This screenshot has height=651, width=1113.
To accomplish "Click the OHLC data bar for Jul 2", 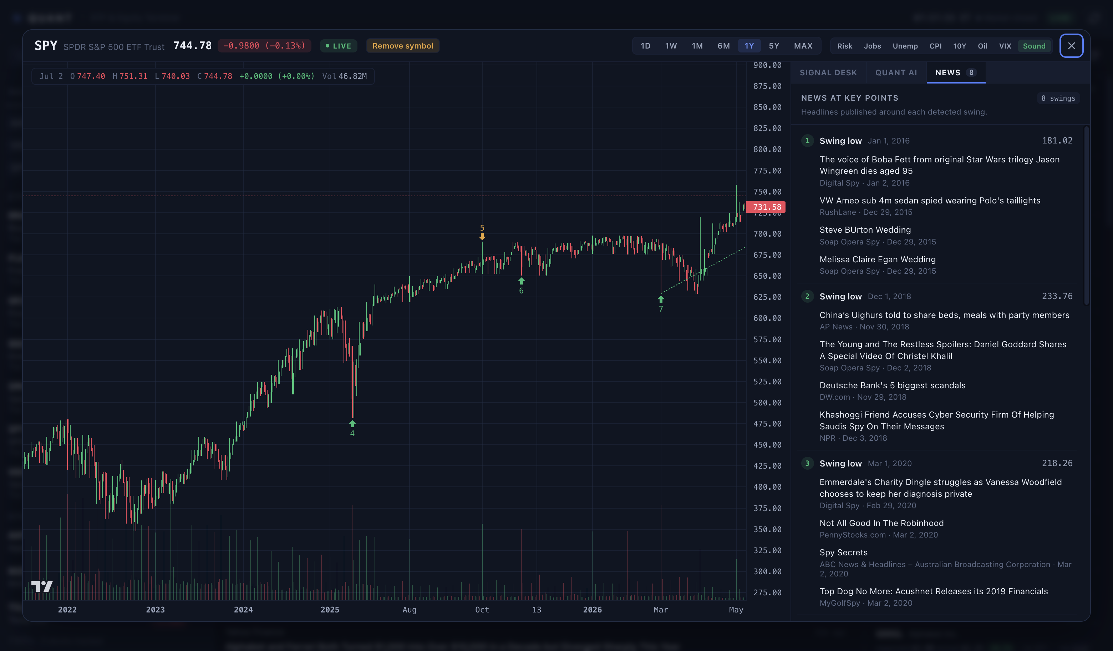I will [203, 76].
